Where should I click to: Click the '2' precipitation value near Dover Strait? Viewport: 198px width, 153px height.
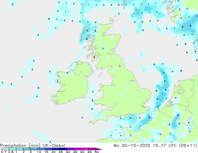coord(149,117)
